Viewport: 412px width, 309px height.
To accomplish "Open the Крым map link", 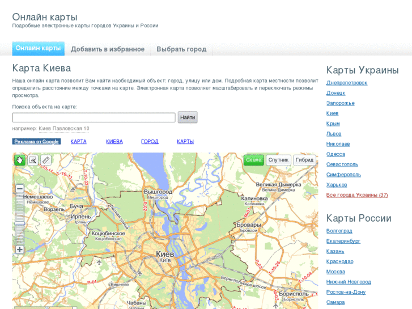I will click(333, 124).
